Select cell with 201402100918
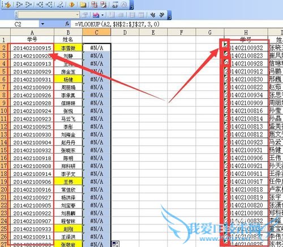Image resolution: width=283 pixels, height=247 pixels. point(32,158)
